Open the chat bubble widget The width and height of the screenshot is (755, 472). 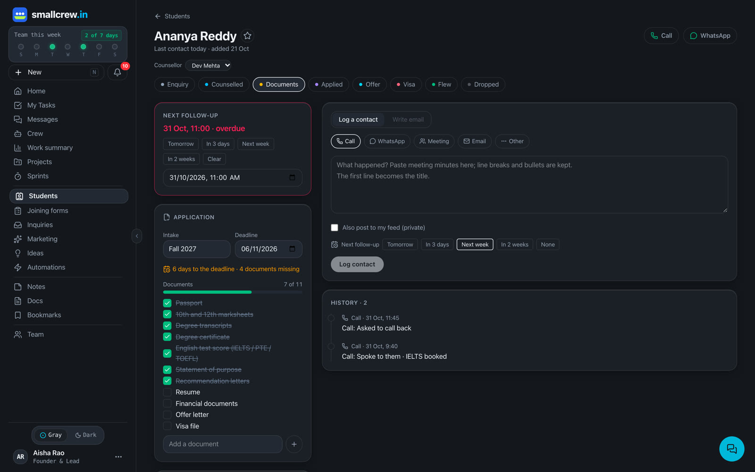point(731,448)
